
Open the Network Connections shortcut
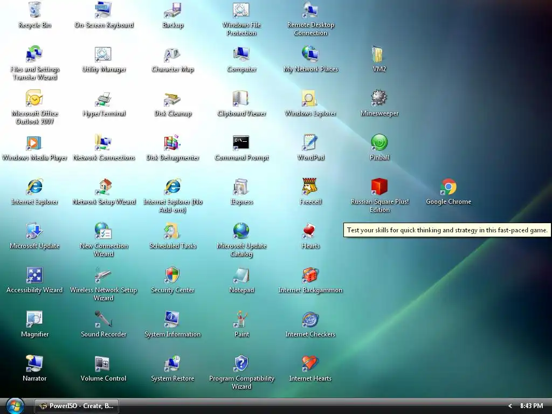click(103, 142)
